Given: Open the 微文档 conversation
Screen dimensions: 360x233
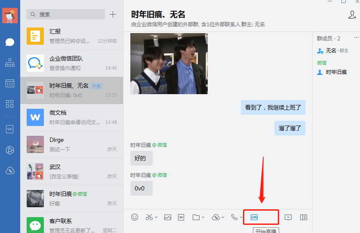Looking at the screenshot, I should (x=72, y=117).
